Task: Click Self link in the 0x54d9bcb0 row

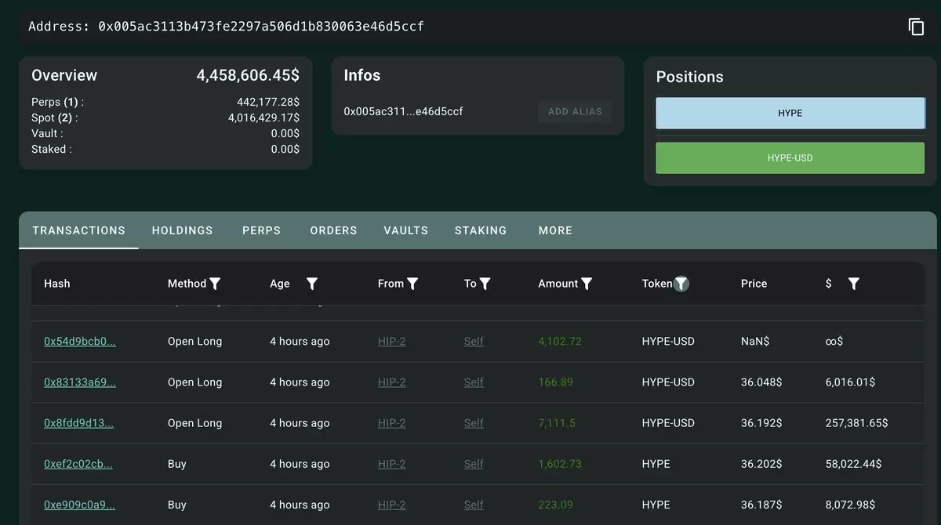Action: coord(474,342)
